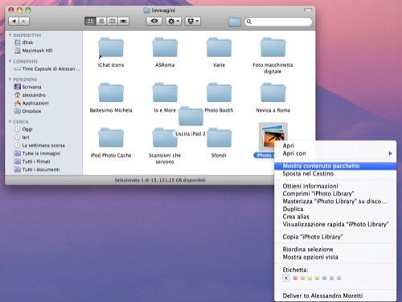Collapse the DISPOSITIVI sidebar section
The image size is (402, 302).
coord(10,35)
